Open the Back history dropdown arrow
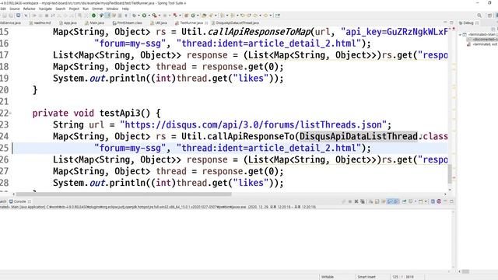Viewport: 498px width, 280px height. pyautogui.click(x=260, y=16)
